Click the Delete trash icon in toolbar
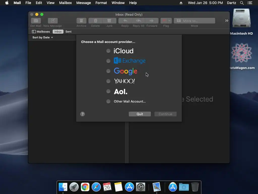Image resolution: width=258 pixels, height=194 pixels. (x=95, y=21)
